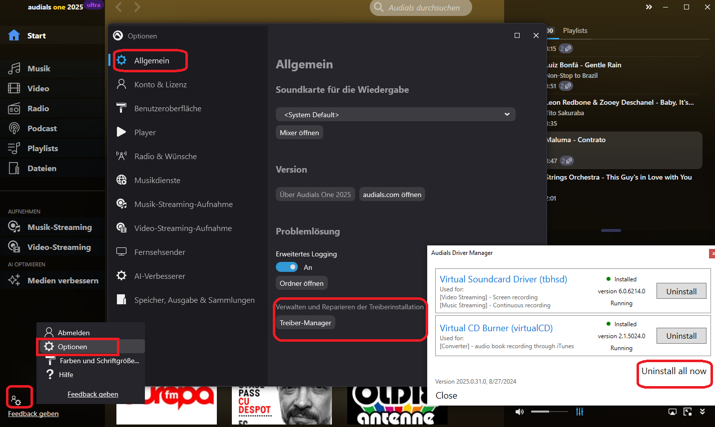Toggle Erweitertes Logging off
The height and width of the screenshot is (427, 715).
click(286, 267)
